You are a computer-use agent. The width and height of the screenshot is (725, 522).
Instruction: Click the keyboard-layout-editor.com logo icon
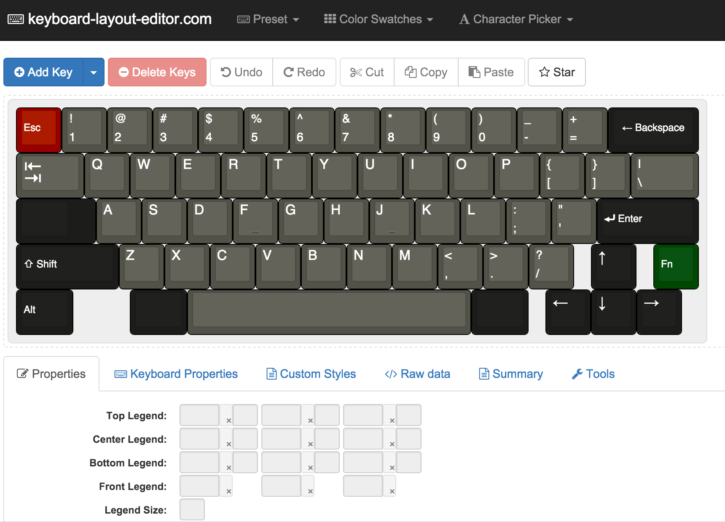(x=15, y=19)
